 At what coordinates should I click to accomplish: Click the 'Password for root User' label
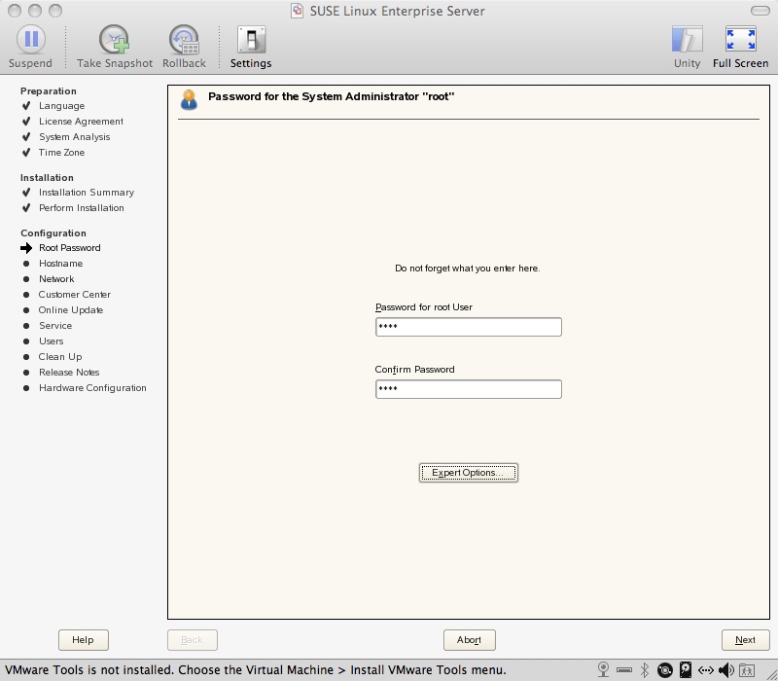coord(424,307)
